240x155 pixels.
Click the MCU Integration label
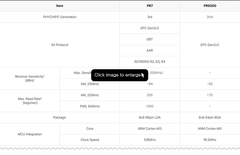(x=30, y=134)
